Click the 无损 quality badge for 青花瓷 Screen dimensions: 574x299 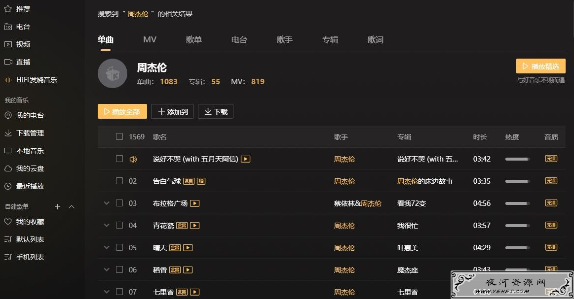(551, 225)
